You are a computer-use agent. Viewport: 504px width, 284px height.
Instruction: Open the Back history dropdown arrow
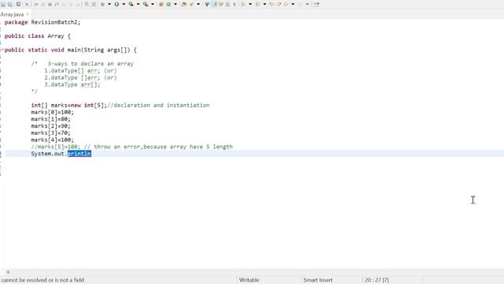tap(293, 4)
